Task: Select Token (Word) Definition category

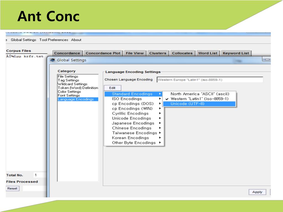Action: [x=78, y=88]
